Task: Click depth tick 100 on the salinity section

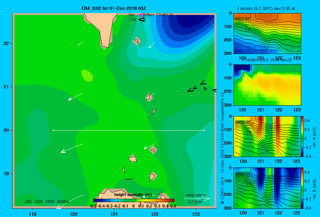Action: [228, 78]
